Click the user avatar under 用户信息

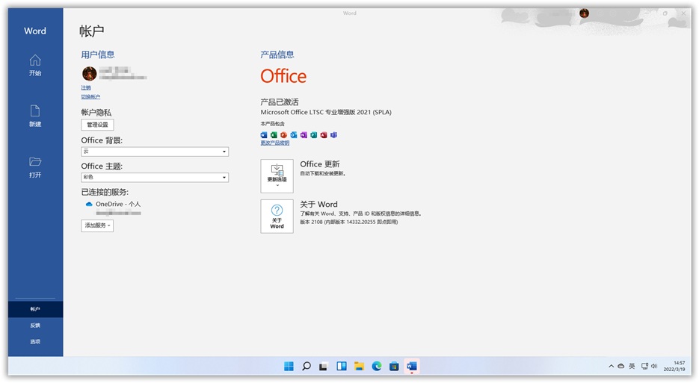89,73
